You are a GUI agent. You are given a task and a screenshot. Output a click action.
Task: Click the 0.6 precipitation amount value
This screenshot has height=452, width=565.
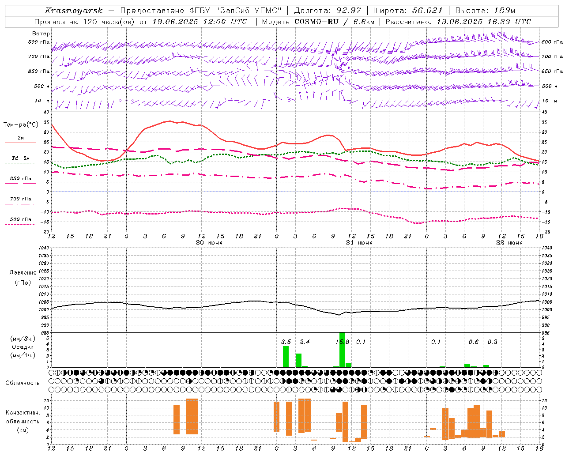[x=474, y=342]
